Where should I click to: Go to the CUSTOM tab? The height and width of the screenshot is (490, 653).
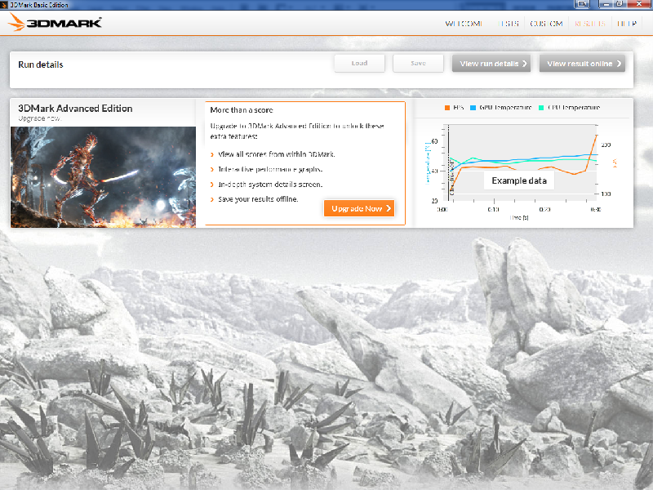click(546, 24)
